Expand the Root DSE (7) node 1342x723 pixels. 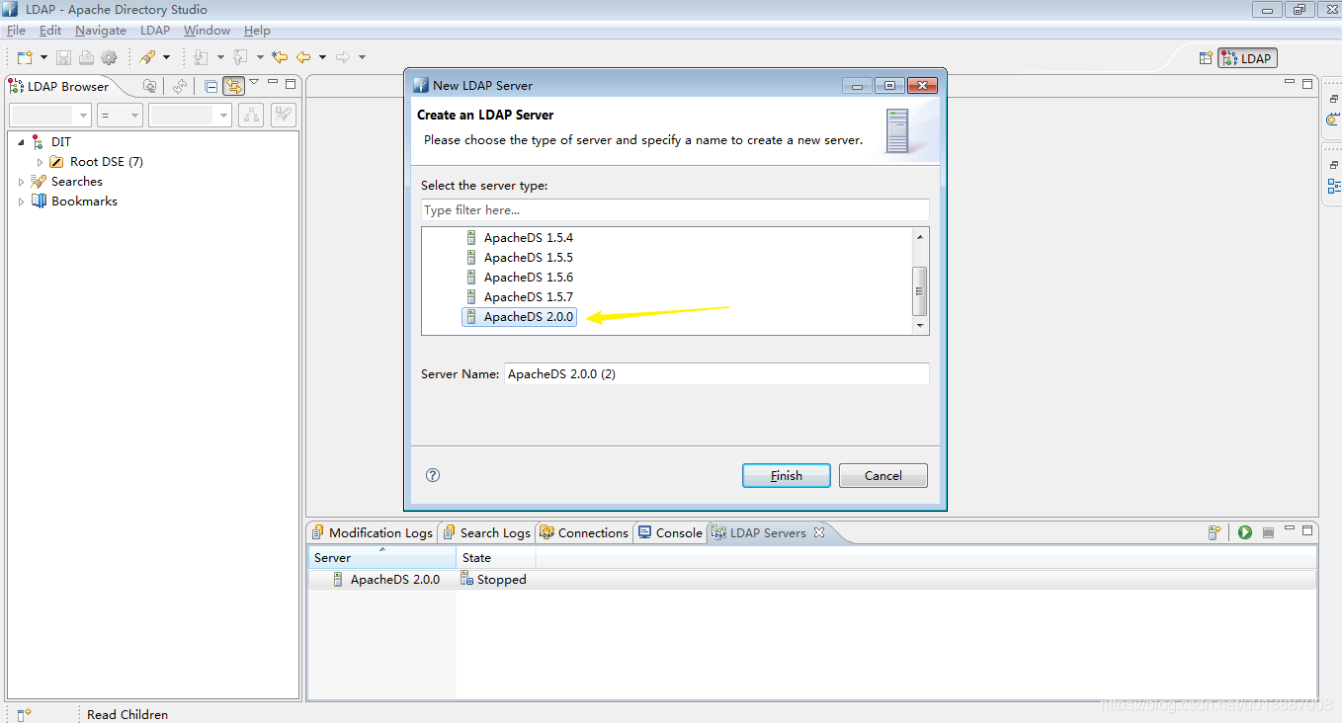pos(40,162)
